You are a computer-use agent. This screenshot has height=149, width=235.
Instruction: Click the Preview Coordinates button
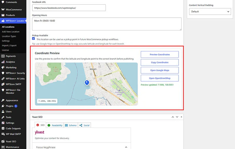[x=160, y=55]
